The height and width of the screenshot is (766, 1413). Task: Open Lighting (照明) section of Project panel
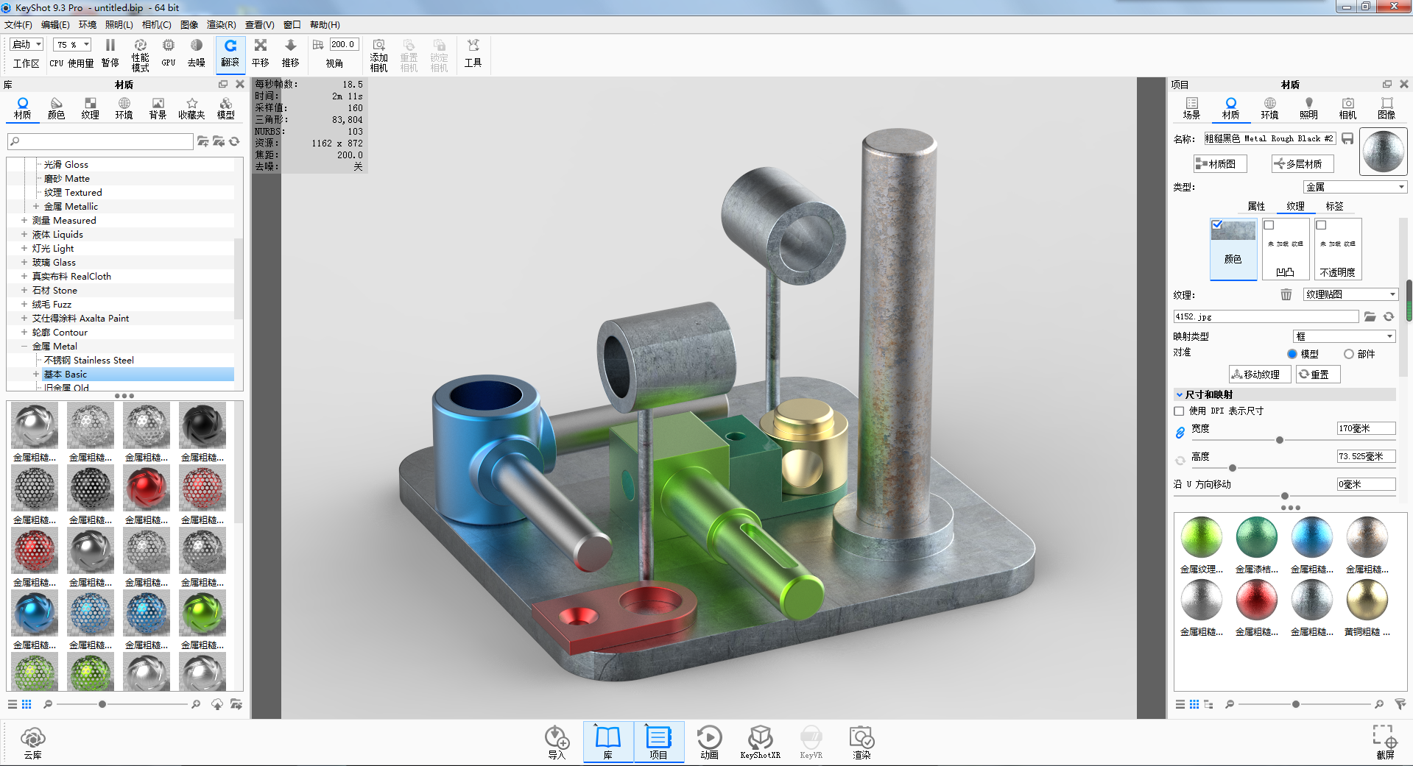point(1308,108)
